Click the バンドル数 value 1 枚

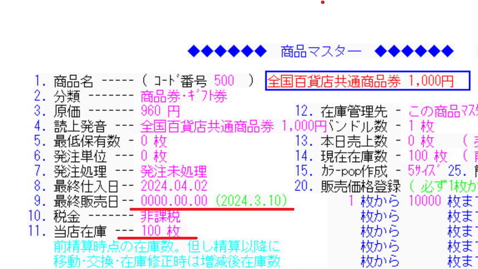(x=421, y=126)
